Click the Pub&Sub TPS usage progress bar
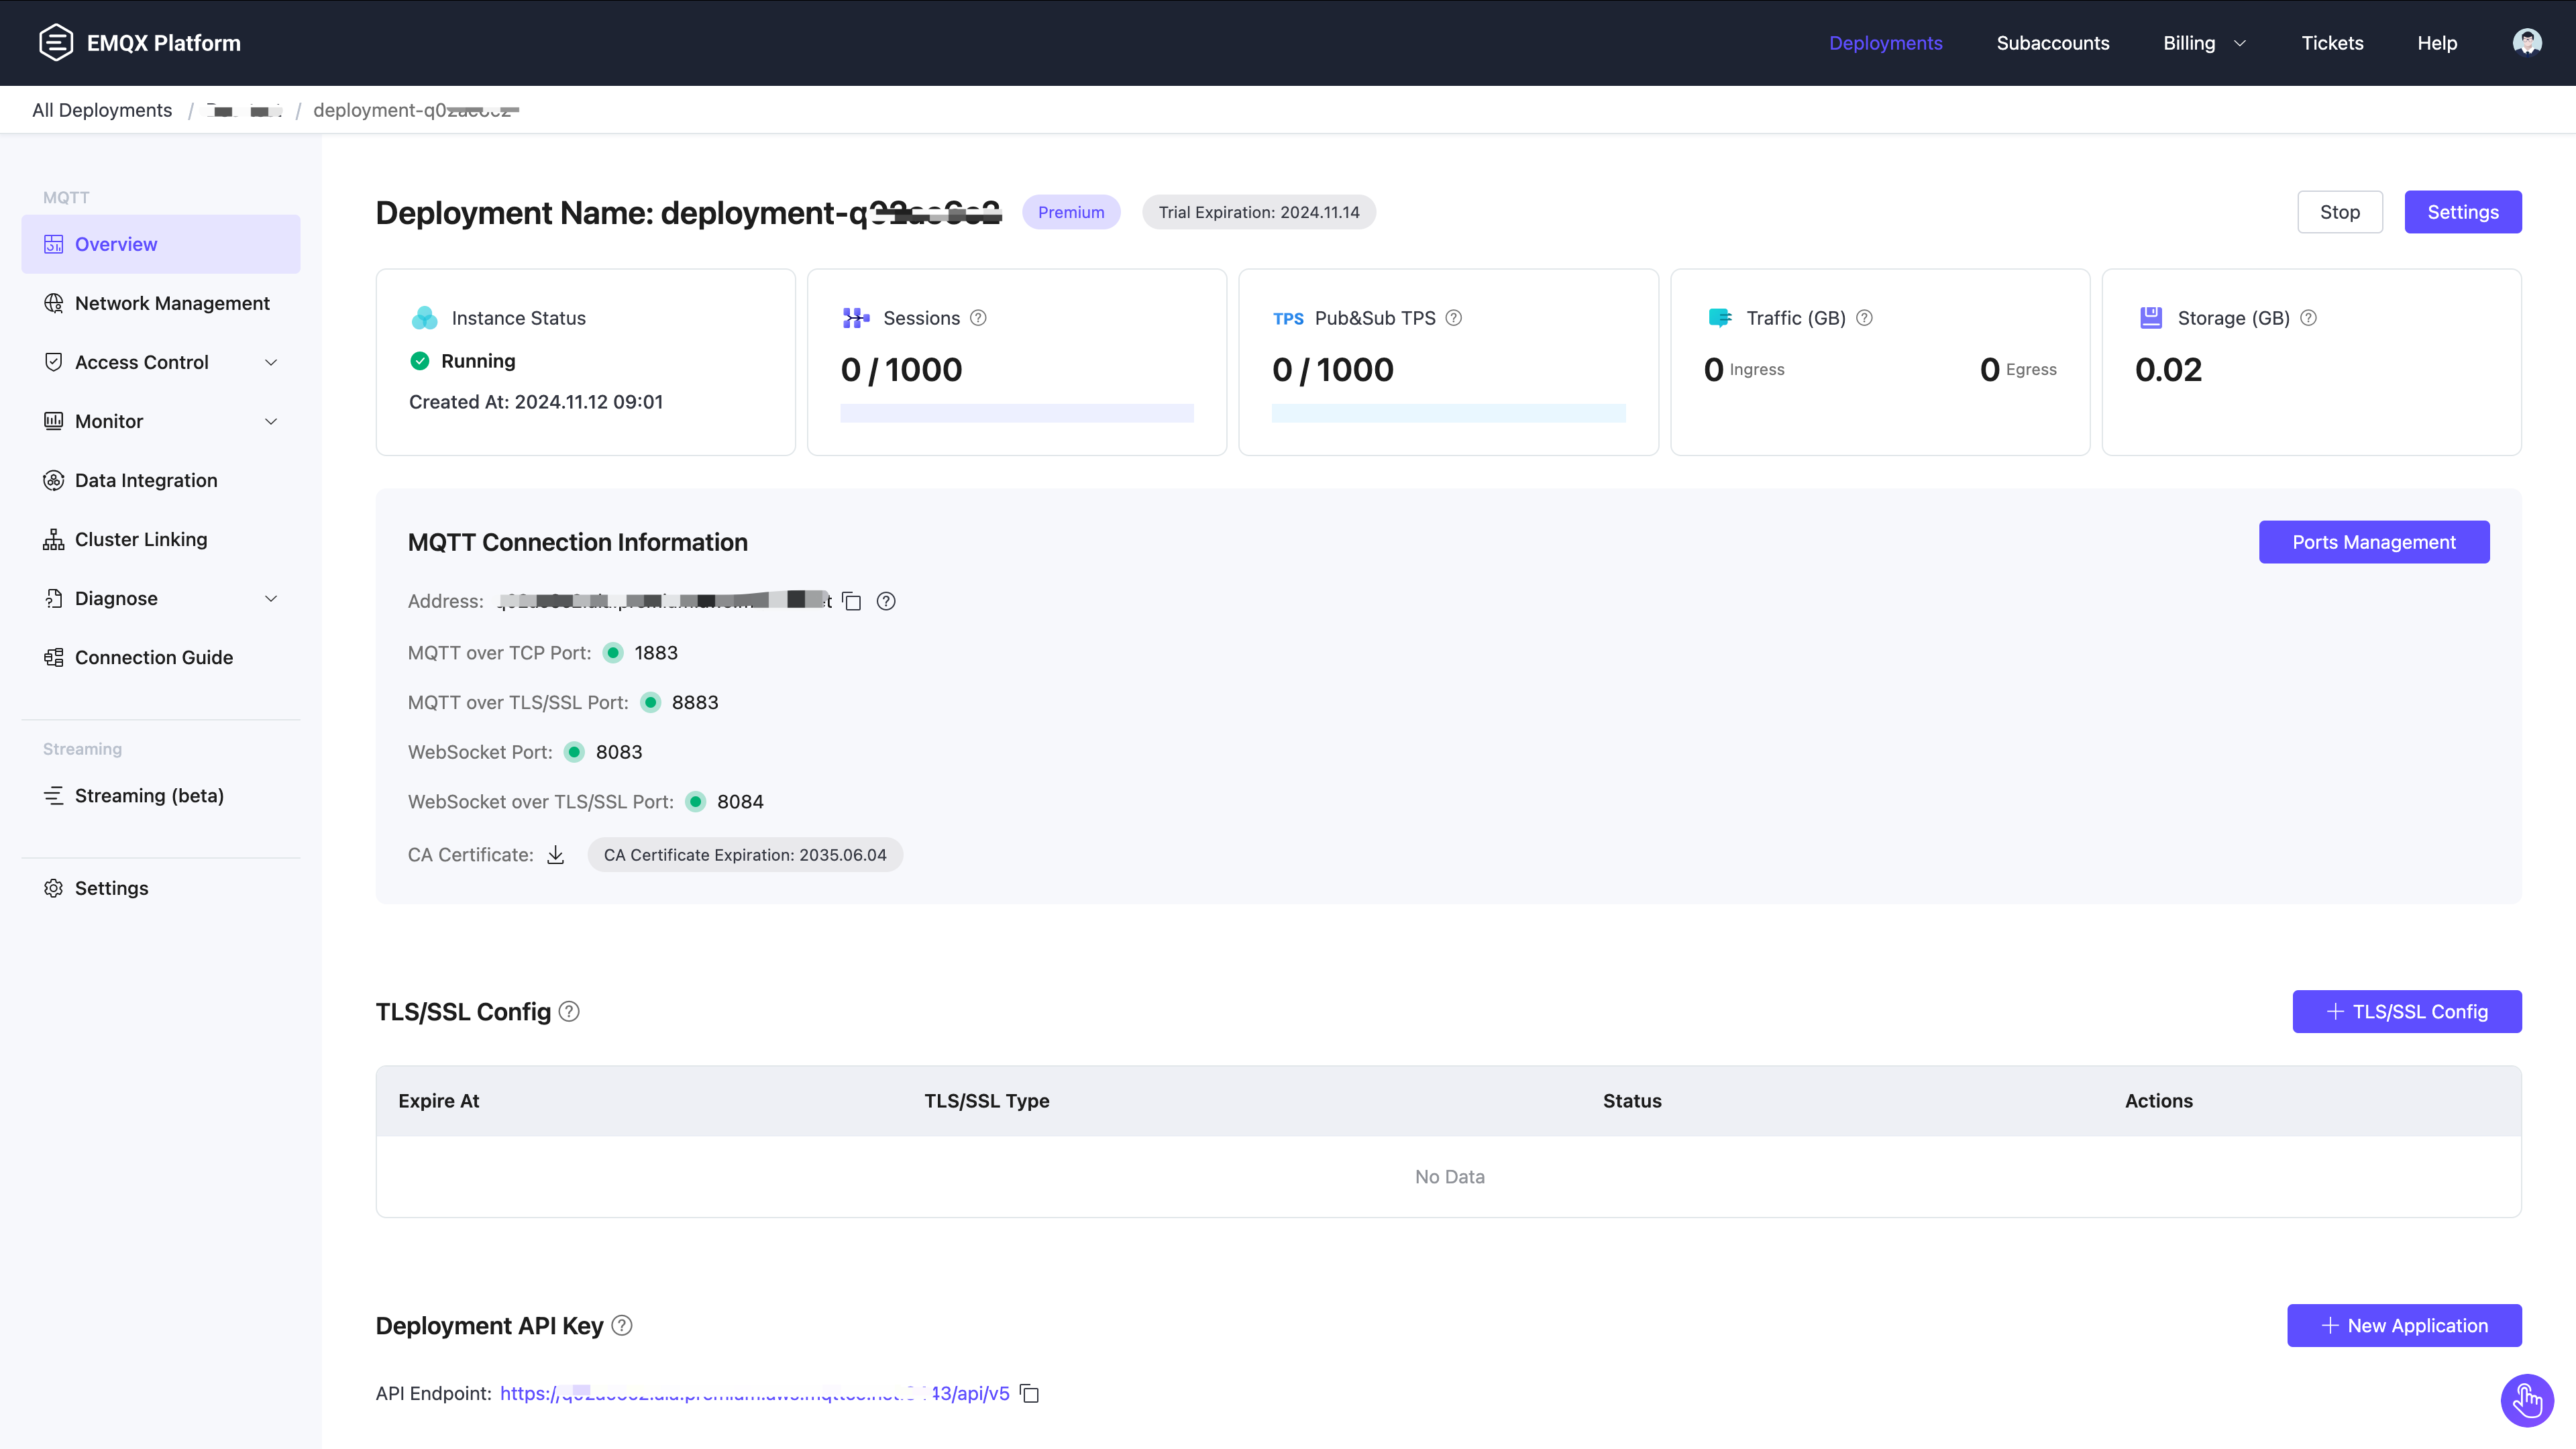 pos(1448,413)
